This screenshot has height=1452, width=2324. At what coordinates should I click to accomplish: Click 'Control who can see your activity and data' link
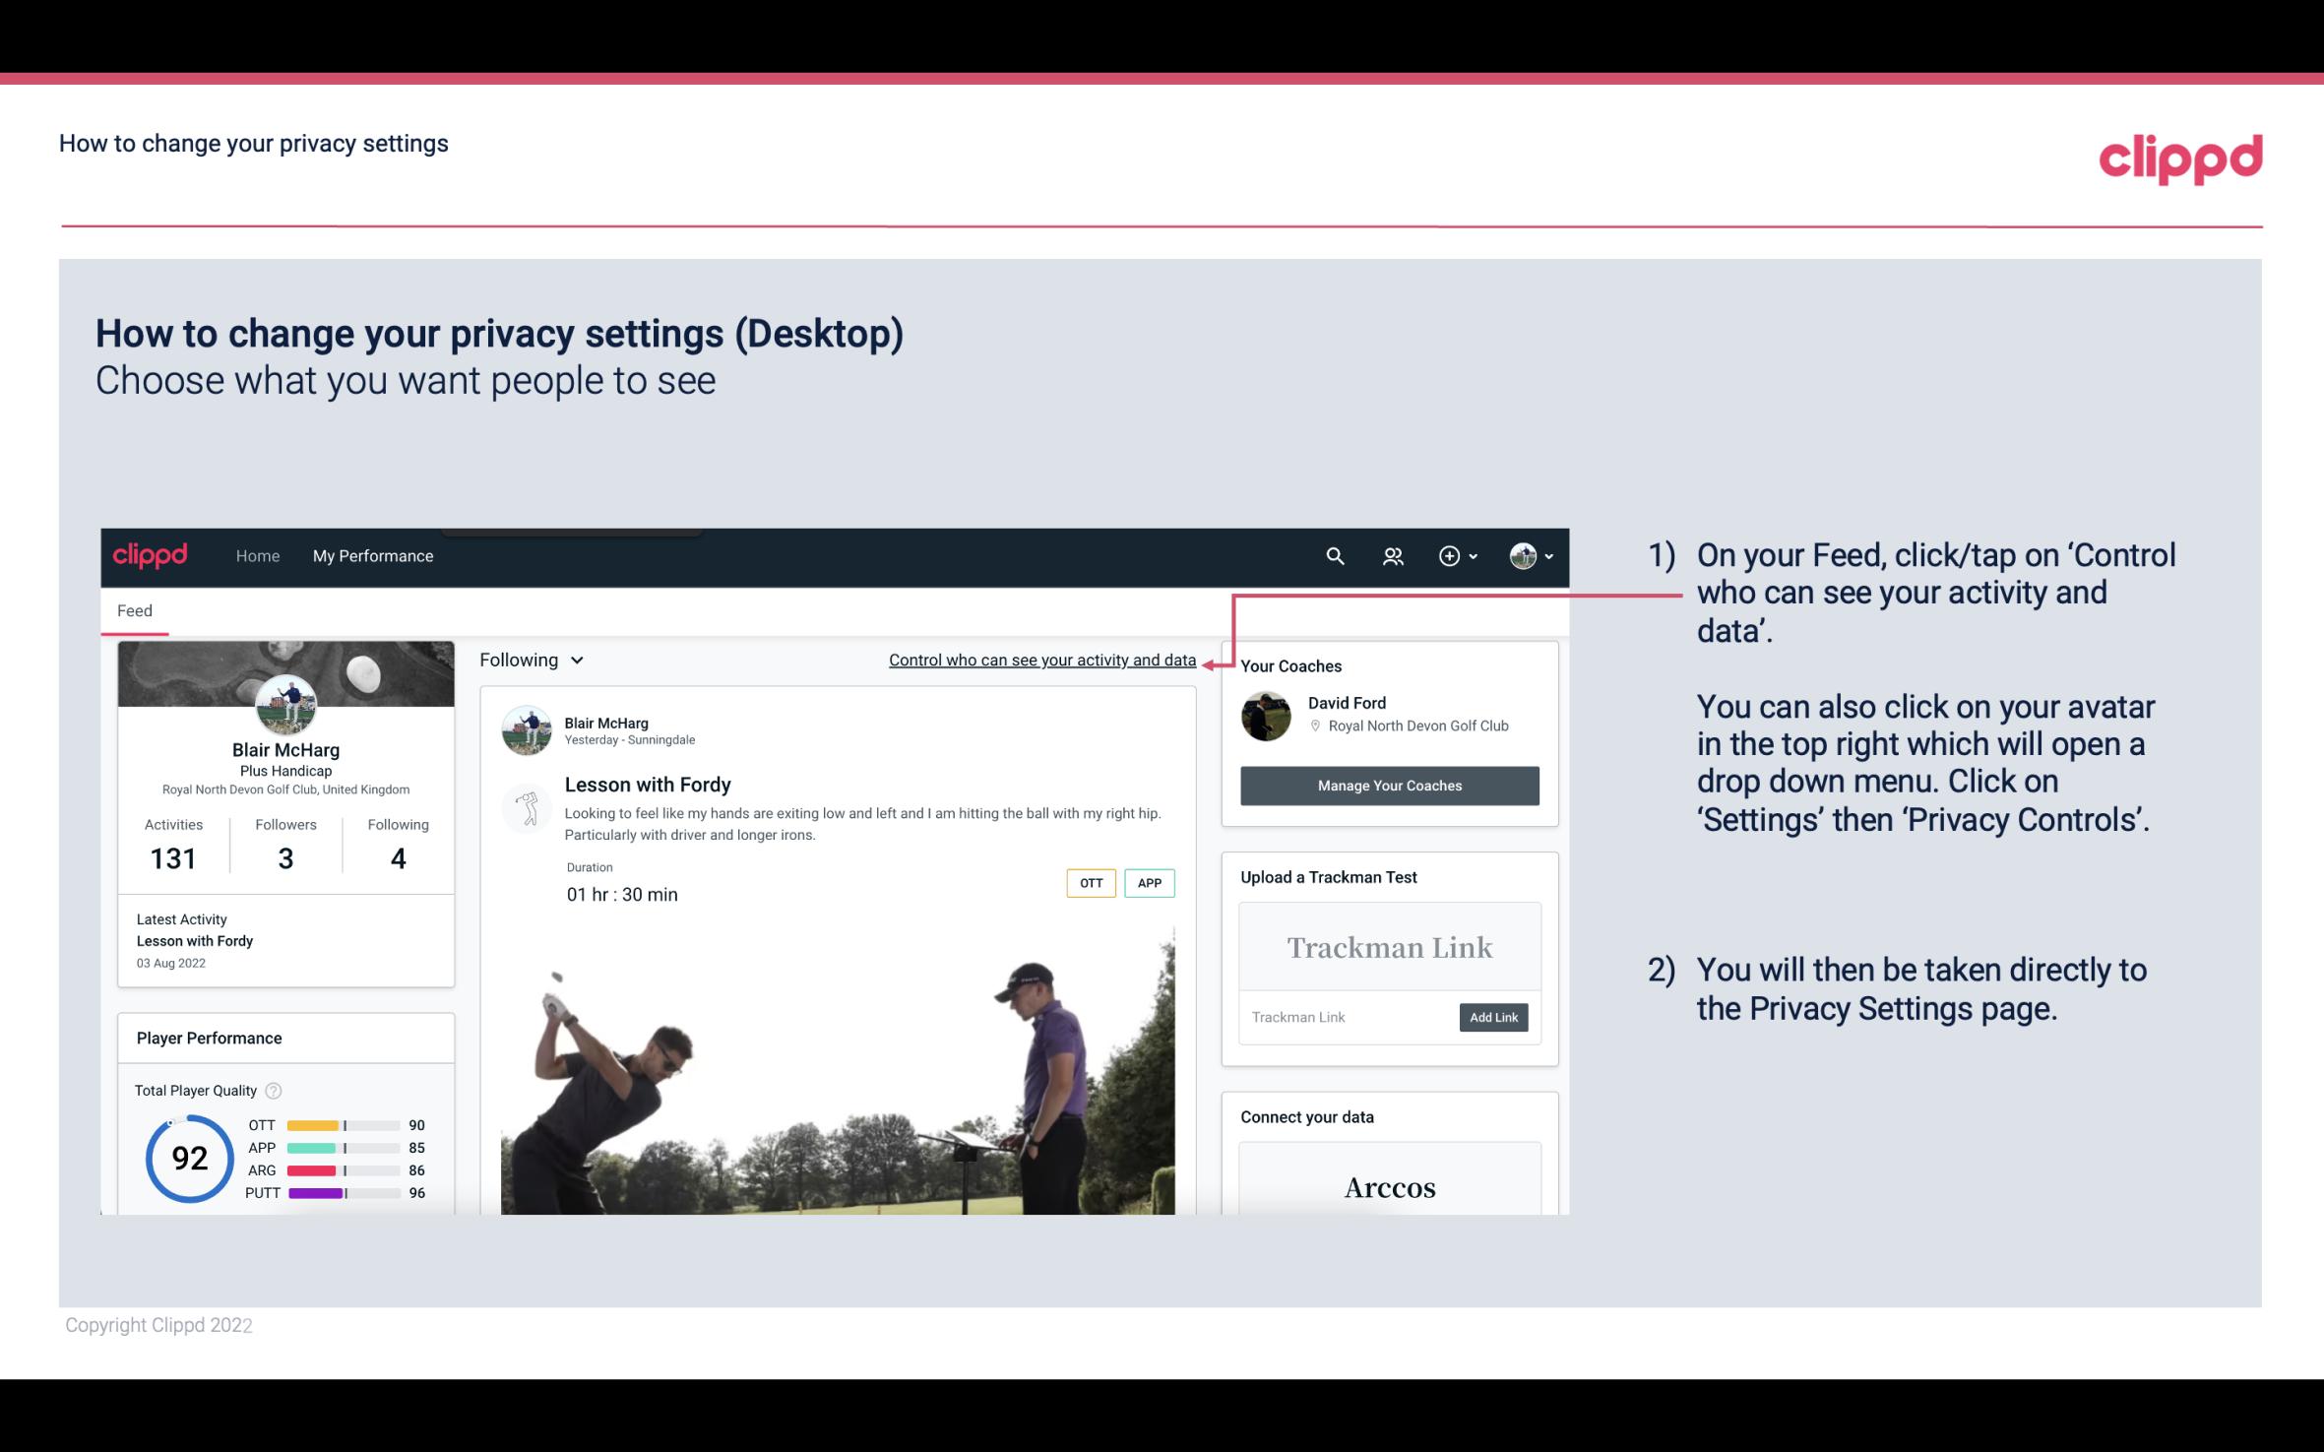tap(1041, 658)
